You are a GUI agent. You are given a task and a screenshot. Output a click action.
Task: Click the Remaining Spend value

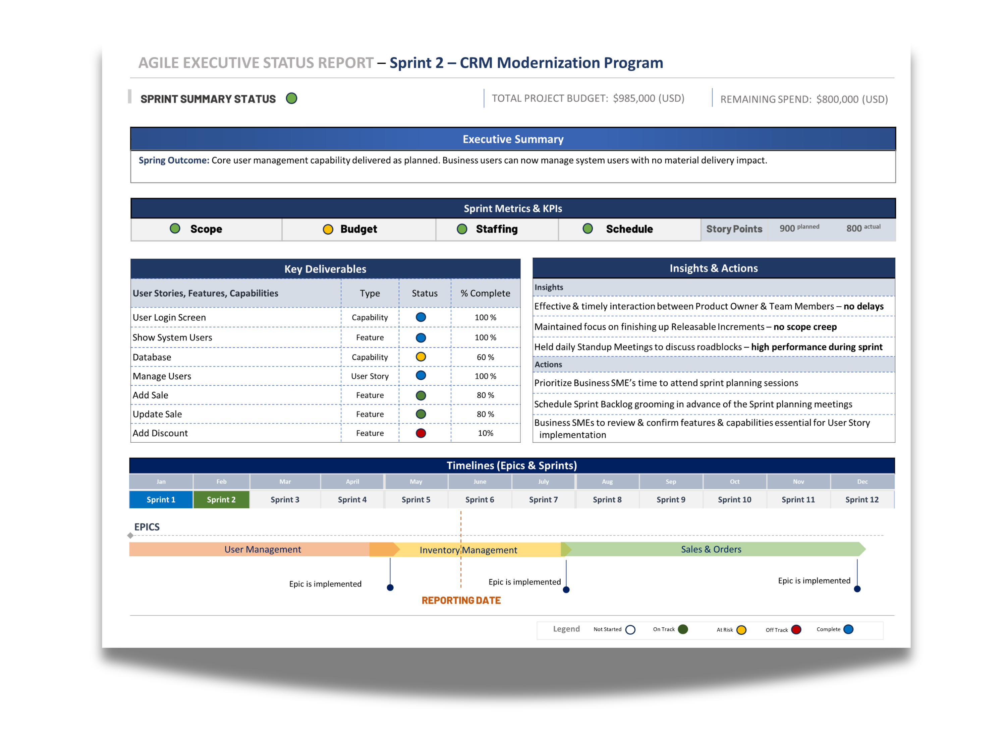point(852,99)
